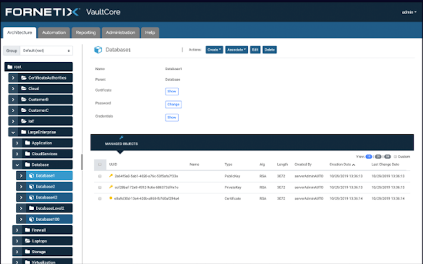Click the Cloud folder icon

click(24, 89)
